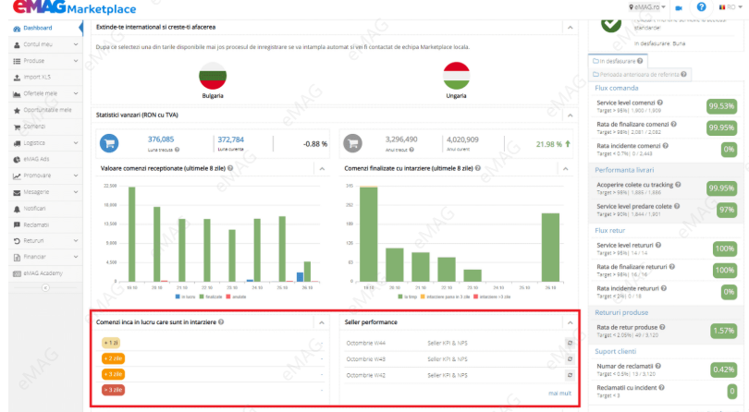The image size is (749, 412).
Task: Collapse the sidebar using bottom arrow button
Action: coord(44,287)
